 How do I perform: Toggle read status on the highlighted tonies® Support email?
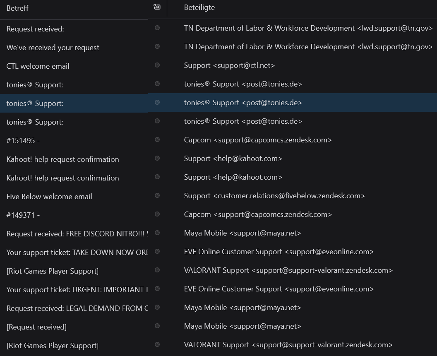tap(157, 102)
